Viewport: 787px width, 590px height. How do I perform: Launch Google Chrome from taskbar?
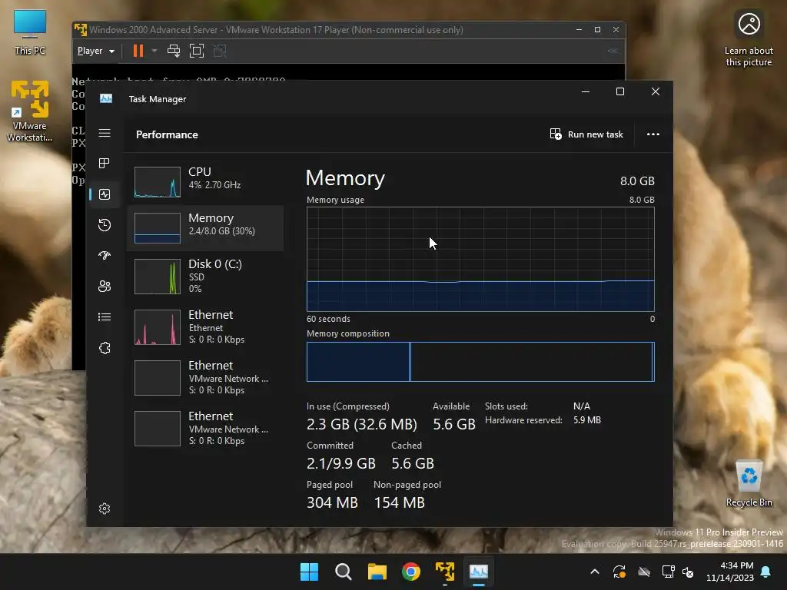411,572
